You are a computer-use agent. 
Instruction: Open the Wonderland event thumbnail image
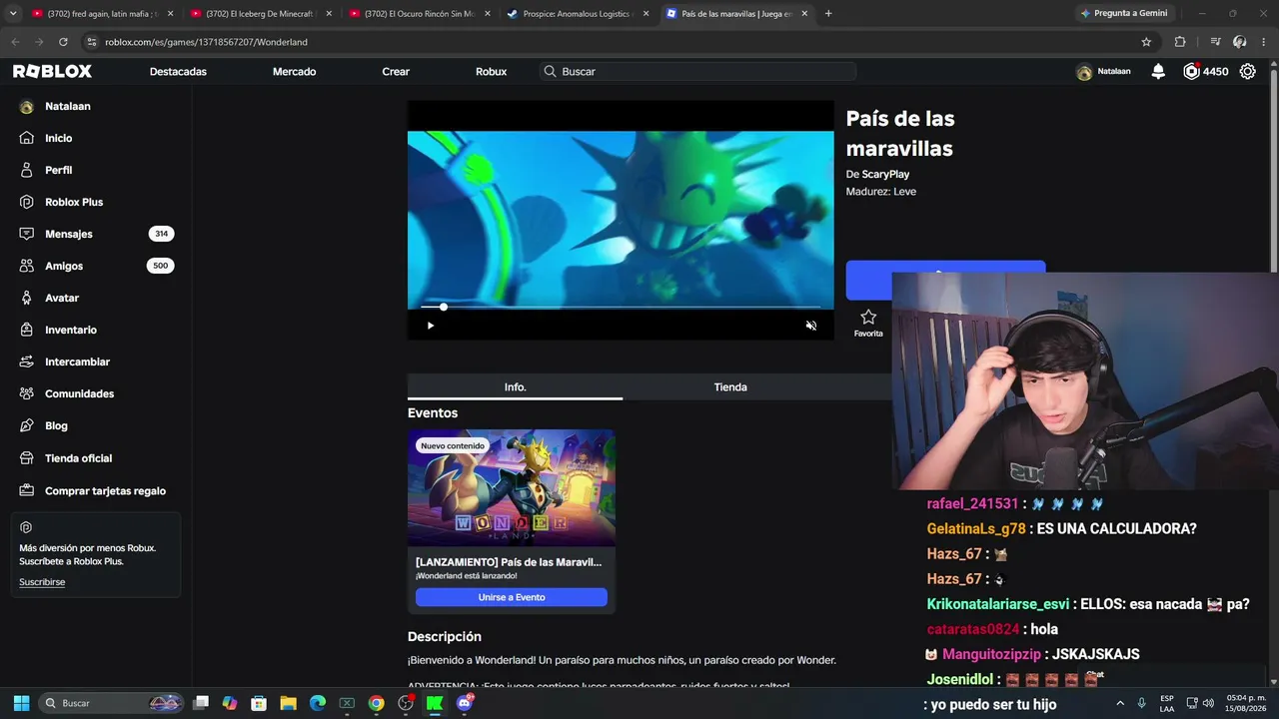tap(512, 488)
